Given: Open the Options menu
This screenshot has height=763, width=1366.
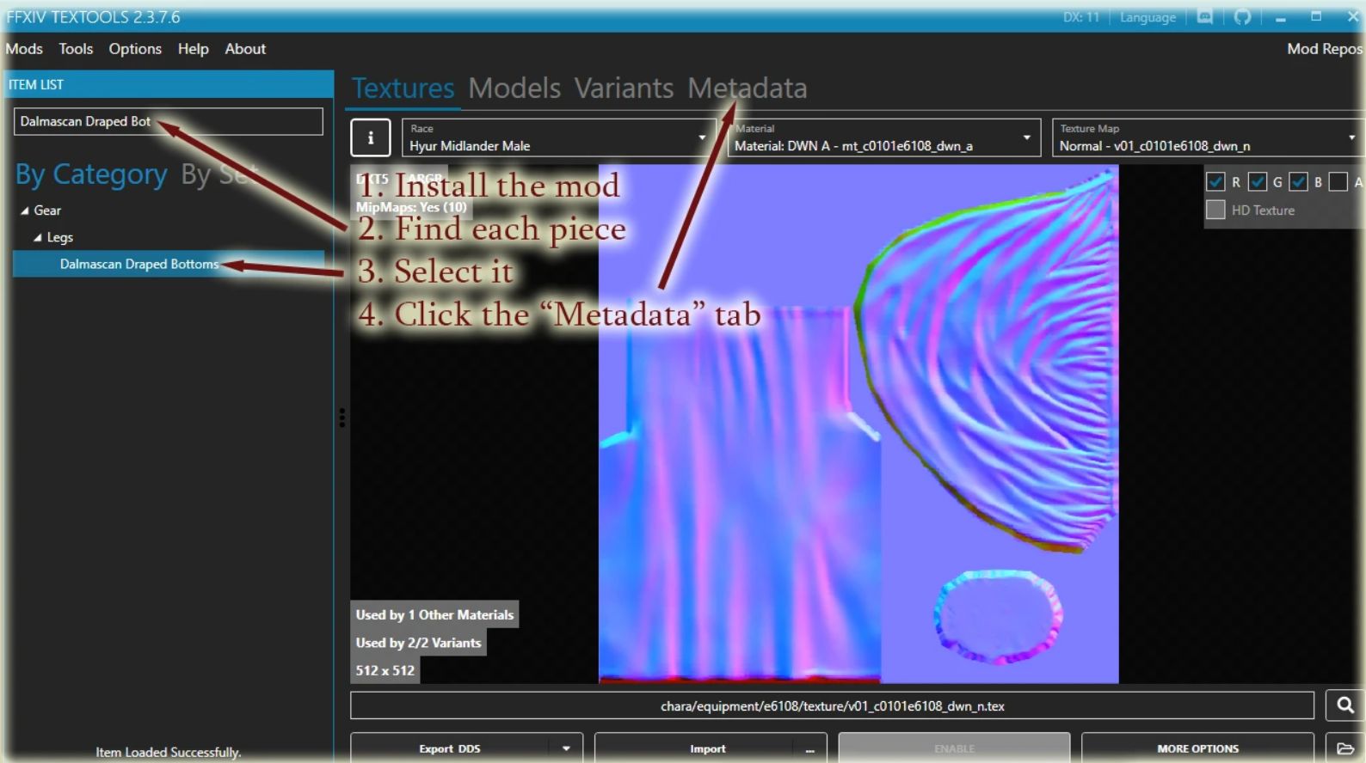Looking at the screenshot, I should tap(135, 49).
